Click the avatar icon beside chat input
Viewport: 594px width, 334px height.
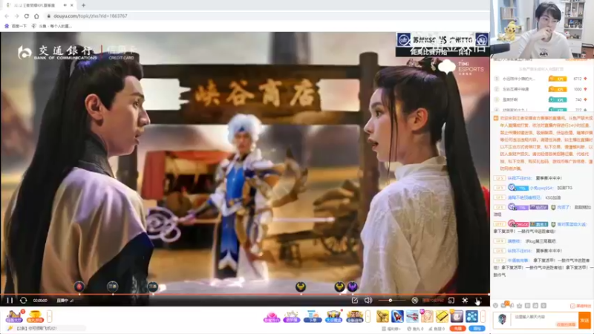(503, 319)
